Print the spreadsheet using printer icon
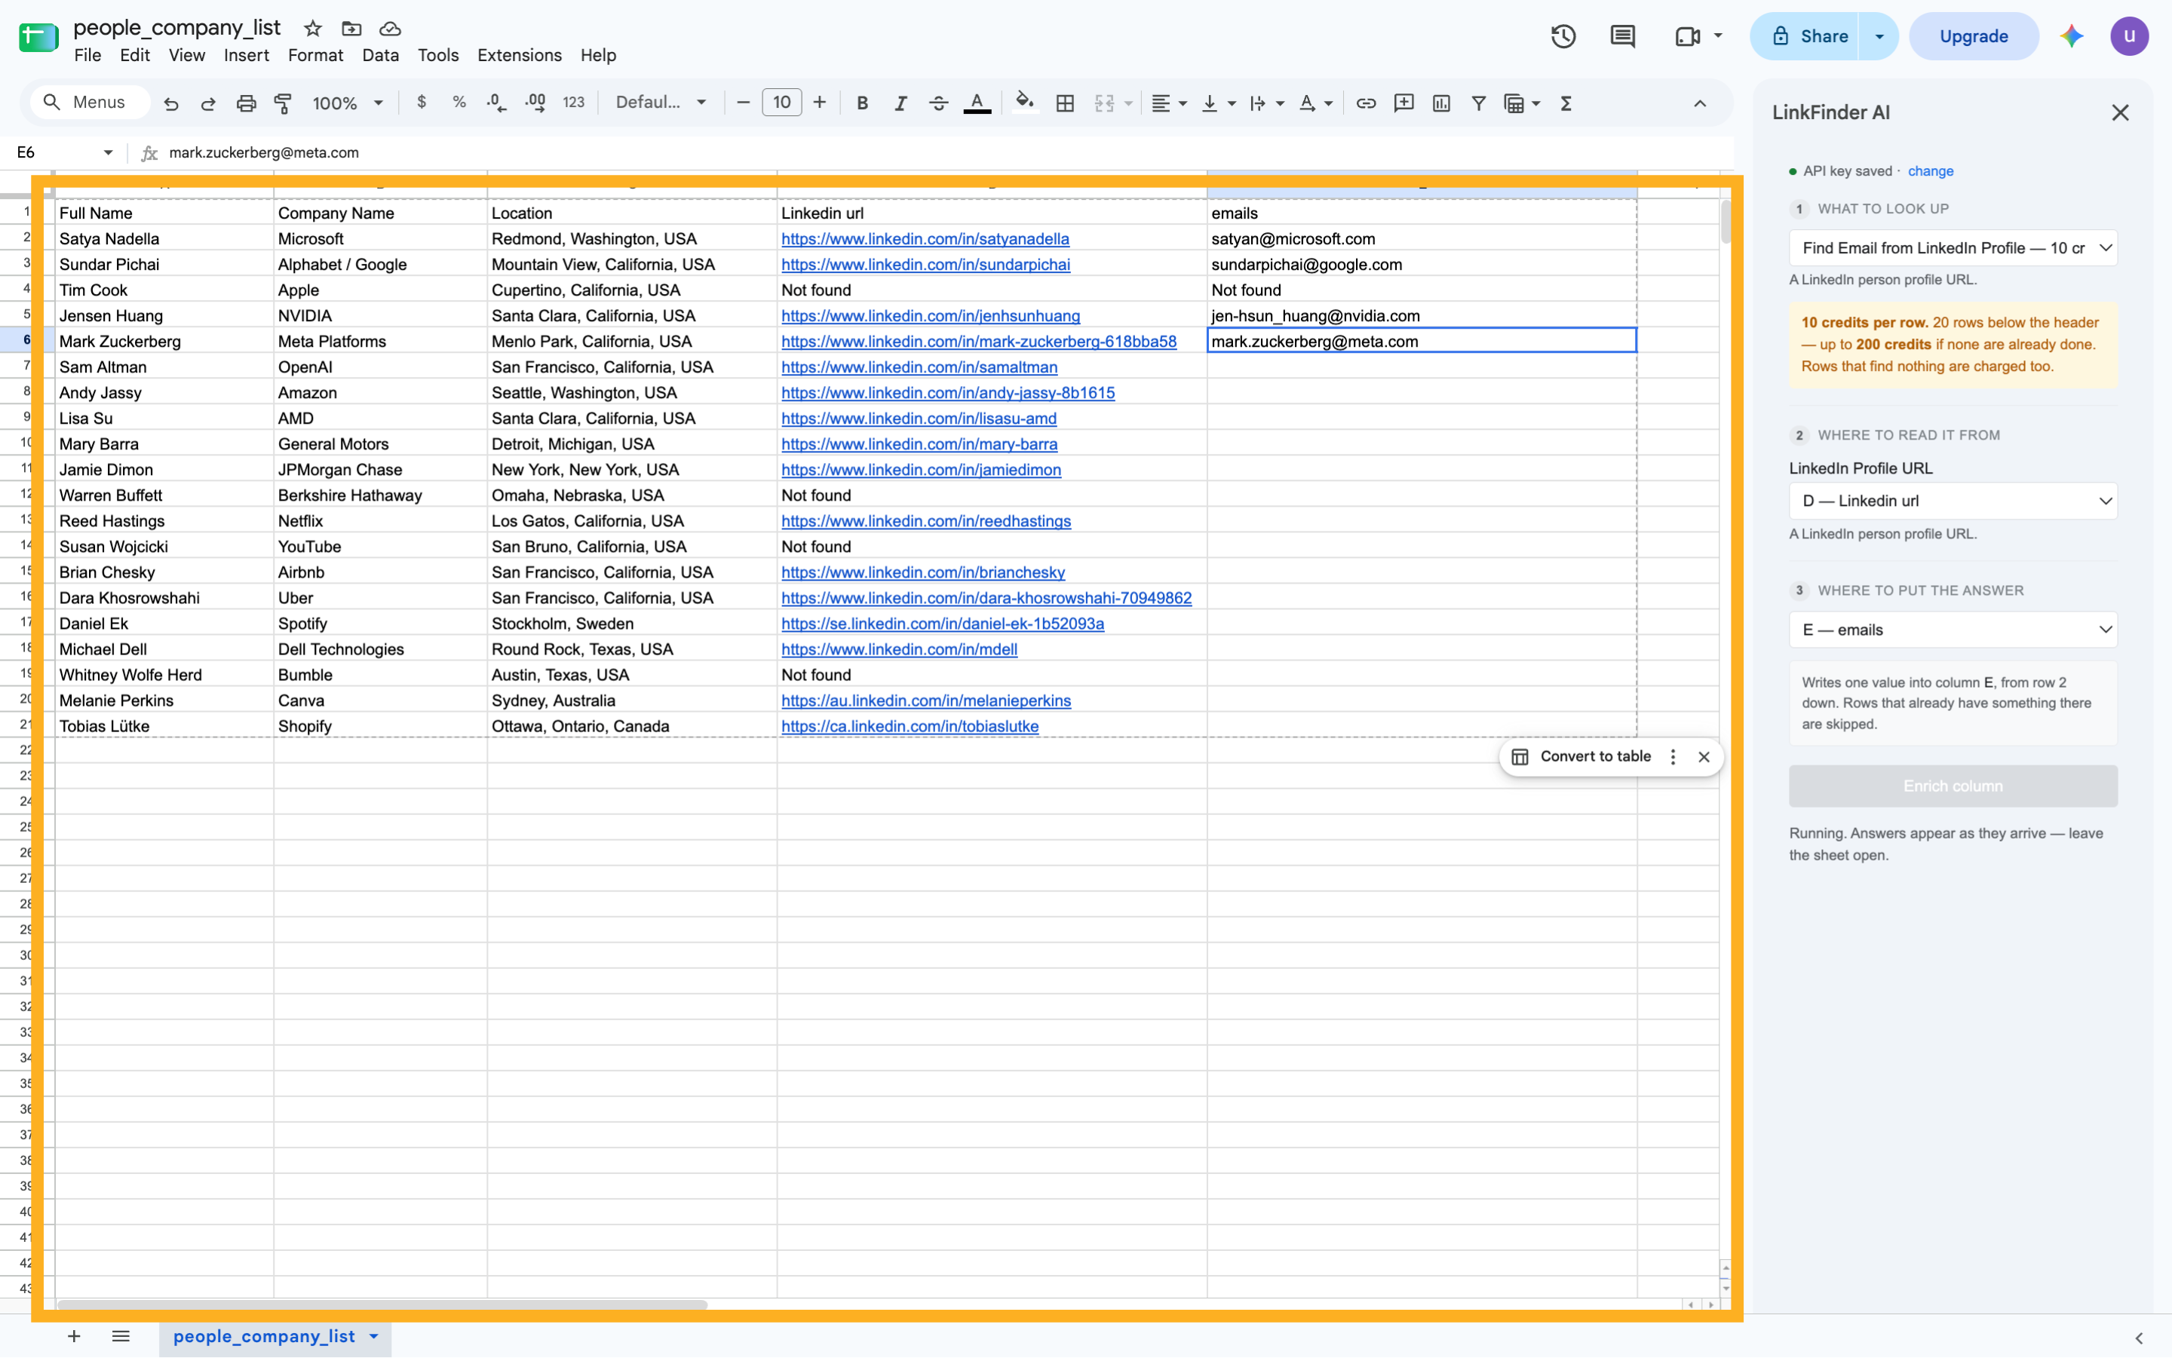The width and height of the screenshot is (2172, 1358). pyautogui.click(x=246, y=103)
